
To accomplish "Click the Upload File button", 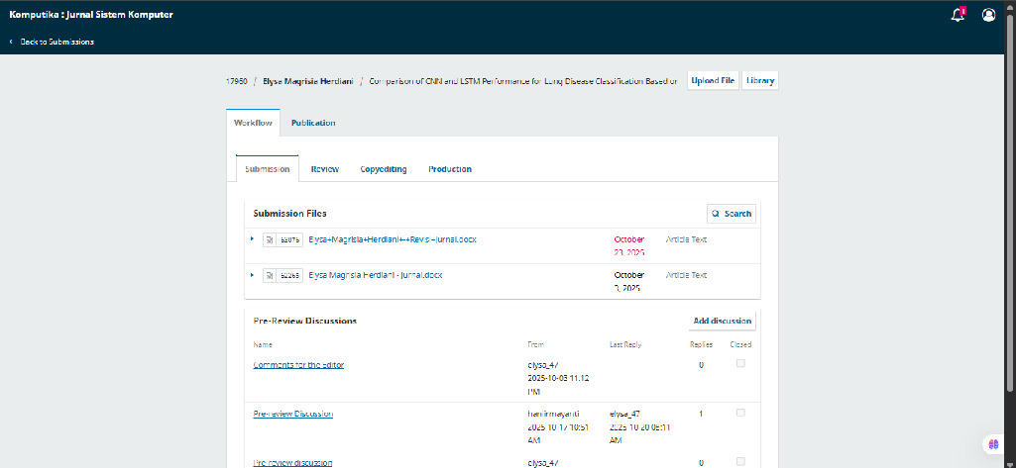I will pos(713,81).
